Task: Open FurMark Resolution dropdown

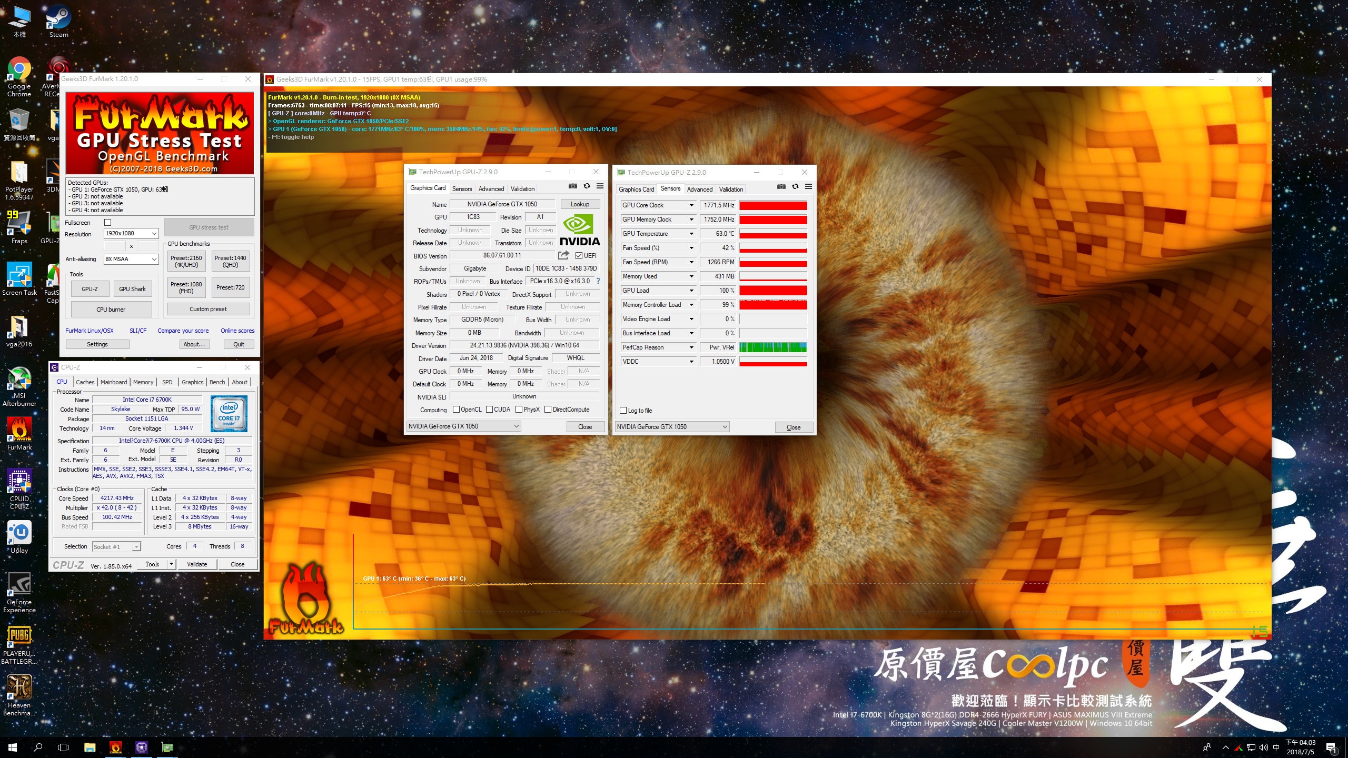Action: [131, 233]
